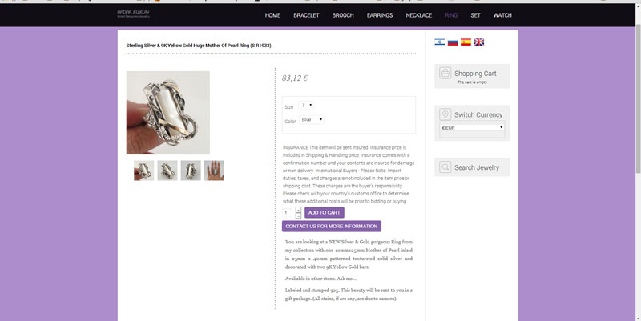Screen dimensions: 641x321
Task: Click the Search Jewelry magnifier icon
Action: point(445,167)
